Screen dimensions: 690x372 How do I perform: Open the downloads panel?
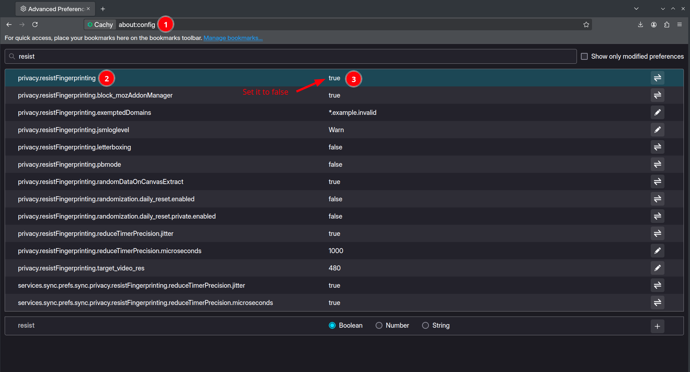click(640, 24)
